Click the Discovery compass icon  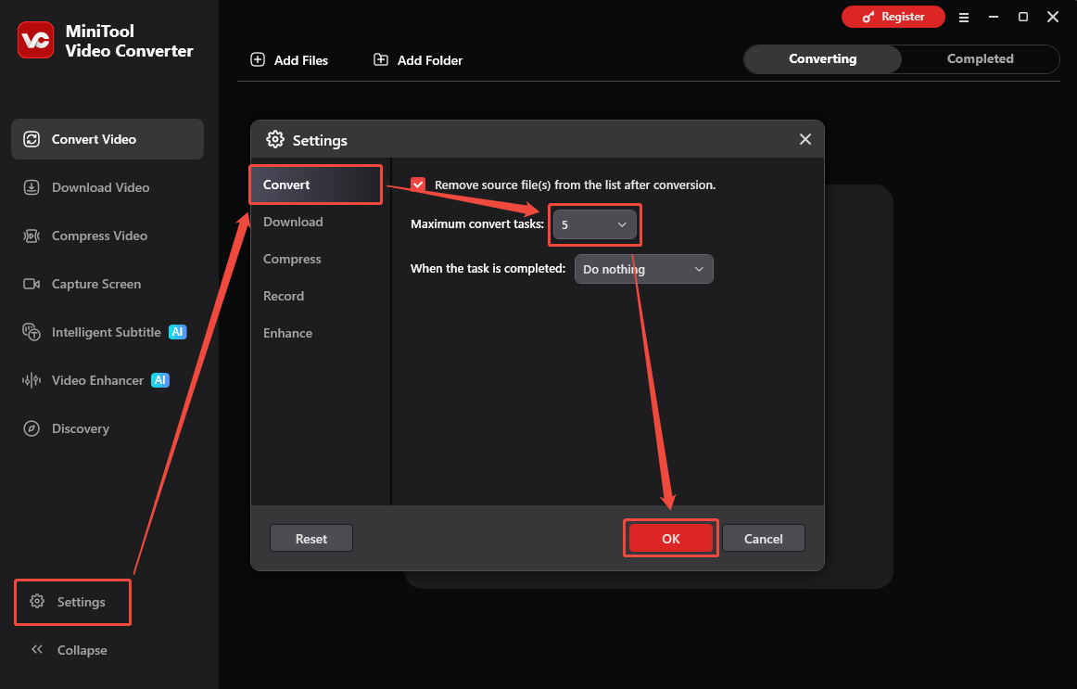32,428
